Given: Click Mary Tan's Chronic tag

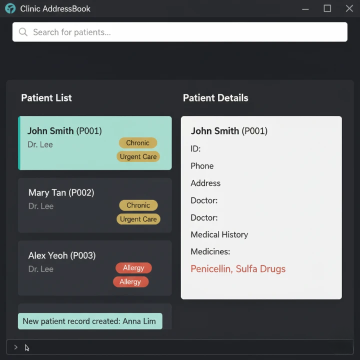Looking at the screenshot, I should (138, 205).
